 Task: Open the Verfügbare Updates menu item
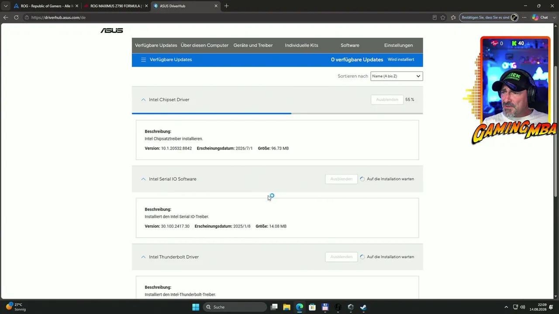coord(156,45)
